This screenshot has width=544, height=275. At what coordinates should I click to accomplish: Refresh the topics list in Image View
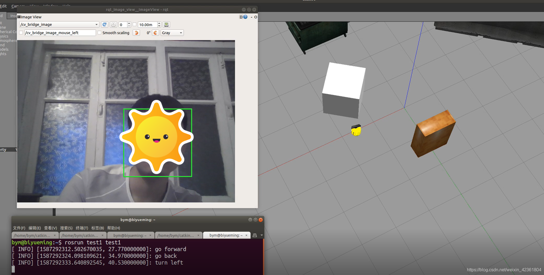point(104,25)
